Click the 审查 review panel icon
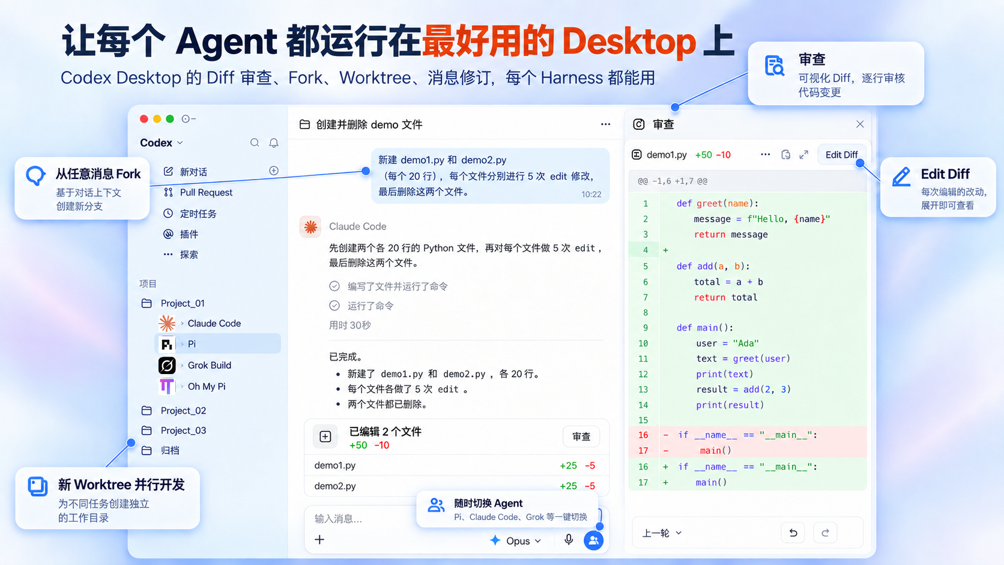Image resolution: width=1004 pixels, height=565 pixels. click(x=639, y=124)
